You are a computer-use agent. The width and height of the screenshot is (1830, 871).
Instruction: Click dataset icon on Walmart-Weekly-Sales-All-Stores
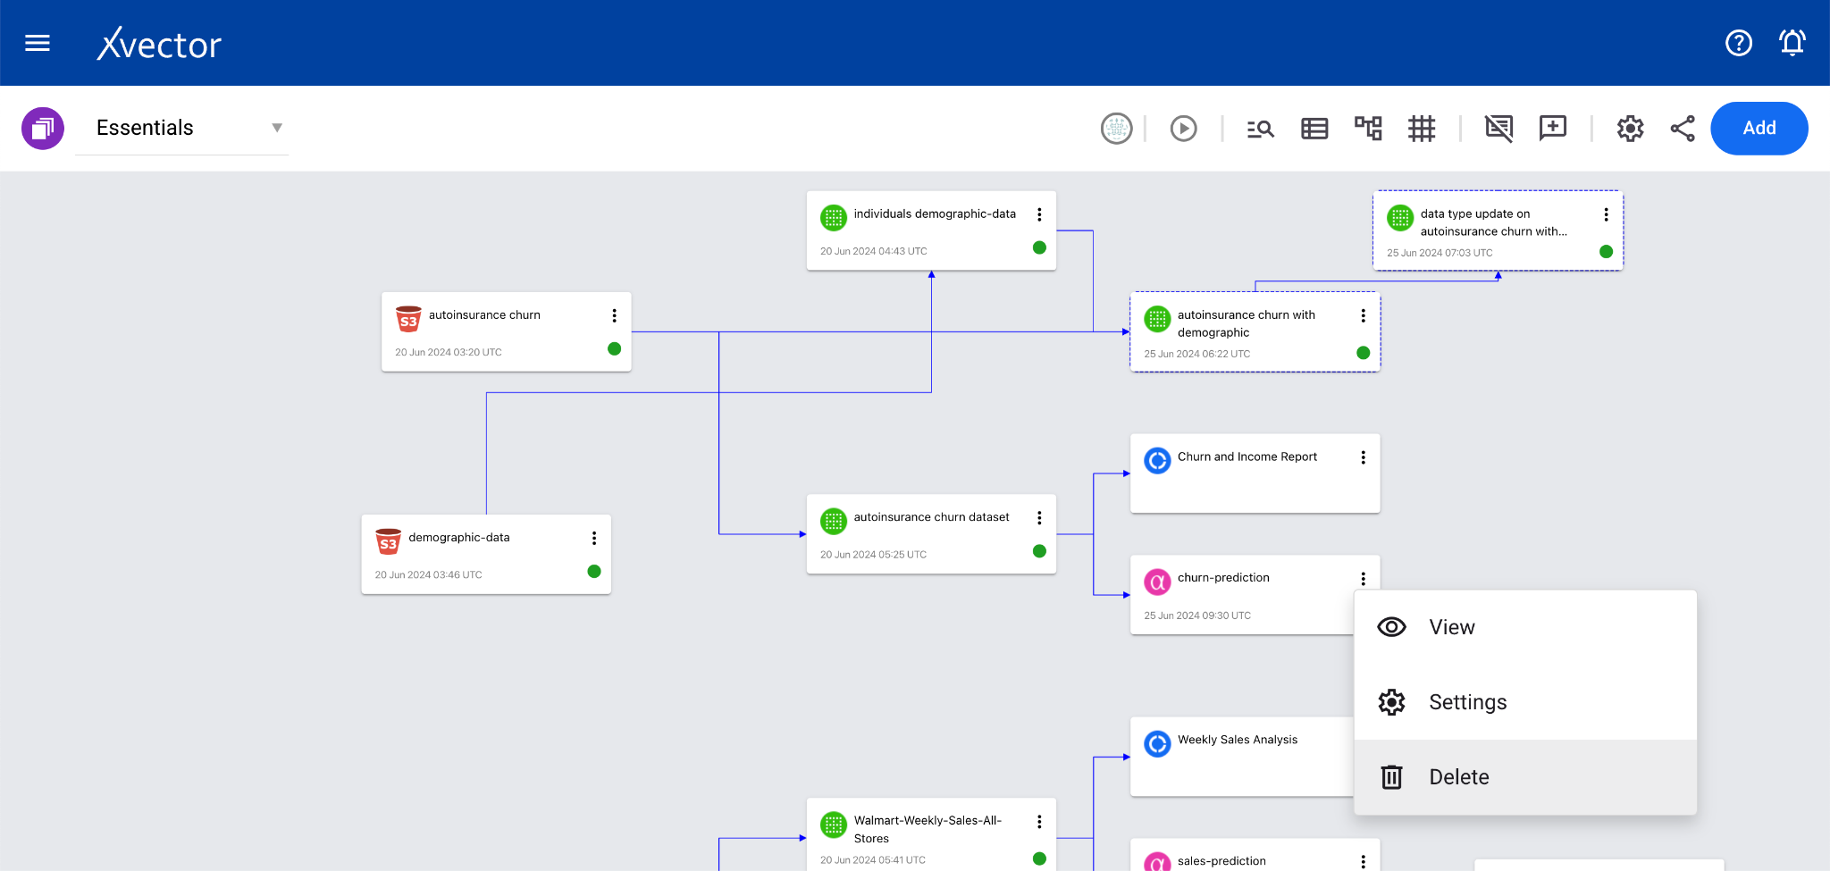click(834, 825)
